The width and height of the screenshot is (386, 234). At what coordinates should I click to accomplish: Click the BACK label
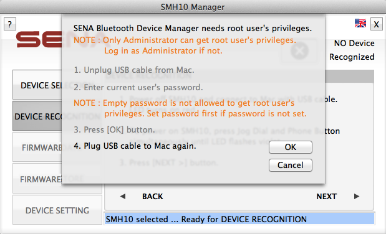[x=153, y=197]
